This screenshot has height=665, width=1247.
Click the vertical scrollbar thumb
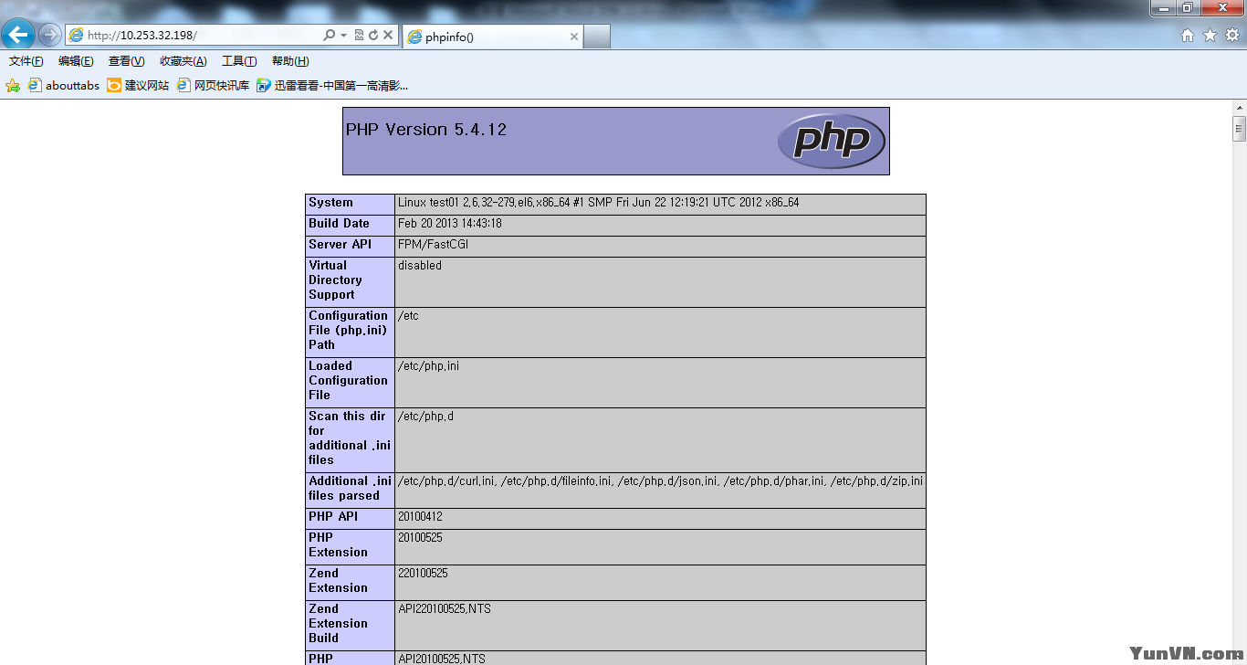point(1239,129)
